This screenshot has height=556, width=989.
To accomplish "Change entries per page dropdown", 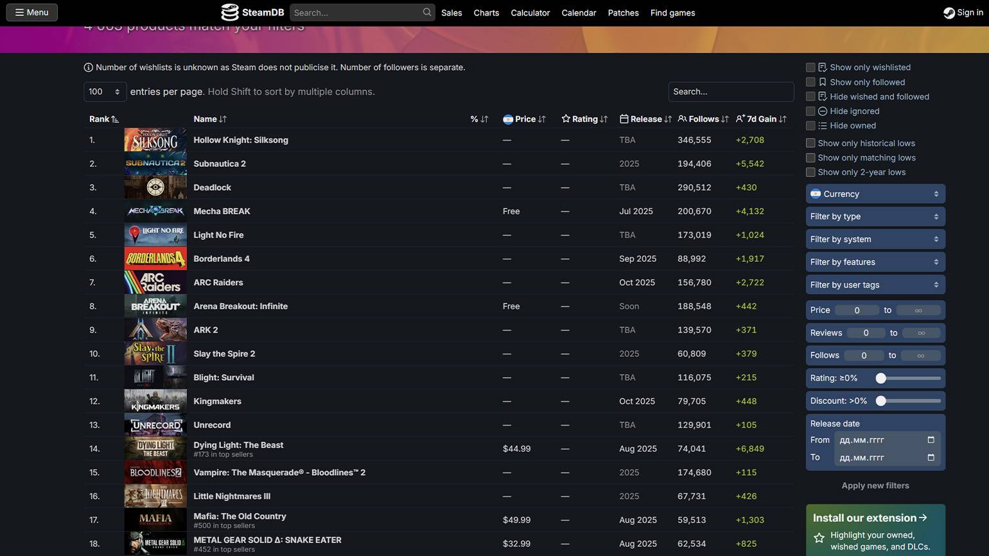I will tap(105, 92).
